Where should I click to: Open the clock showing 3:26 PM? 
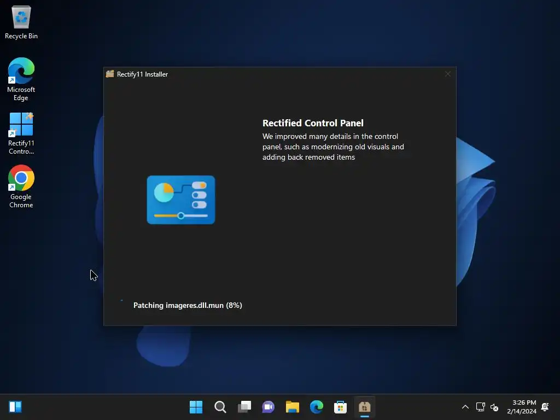pos(521,407)
